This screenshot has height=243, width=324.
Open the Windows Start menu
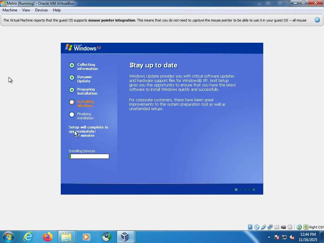(9, 237)
